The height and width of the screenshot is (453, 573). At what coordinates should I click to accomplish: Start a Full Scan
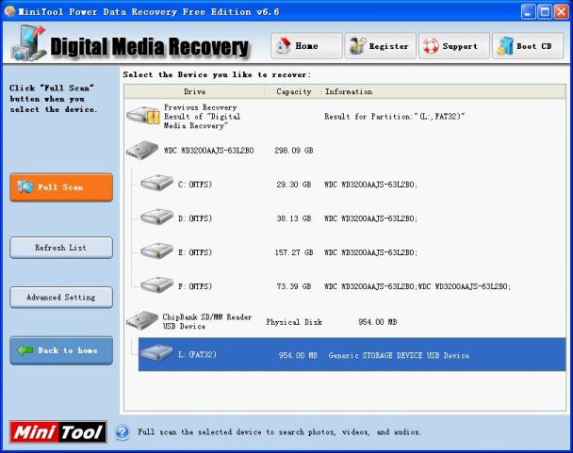pyautogui.click(x=61, y=187)
